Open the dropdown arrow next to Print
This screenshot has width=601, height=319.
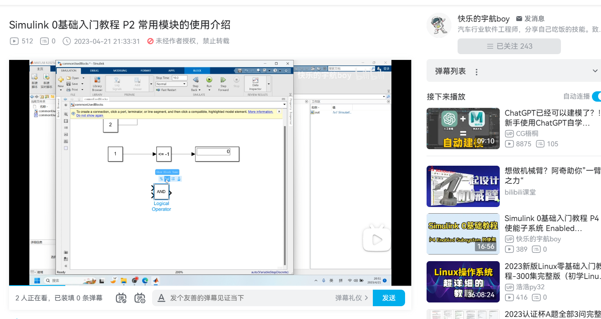coord(83,89)
